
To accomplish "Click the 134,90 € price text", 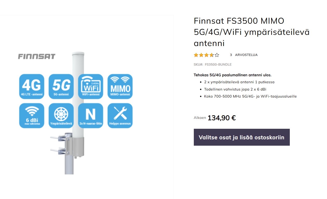I will point(222,118).
